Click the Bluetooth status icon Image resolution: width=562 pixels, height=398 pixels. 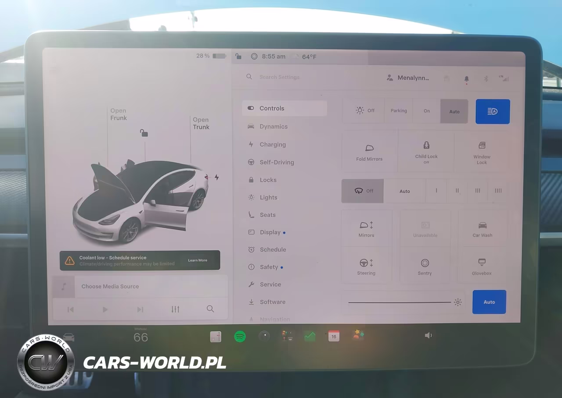click(x=486, y=79)
